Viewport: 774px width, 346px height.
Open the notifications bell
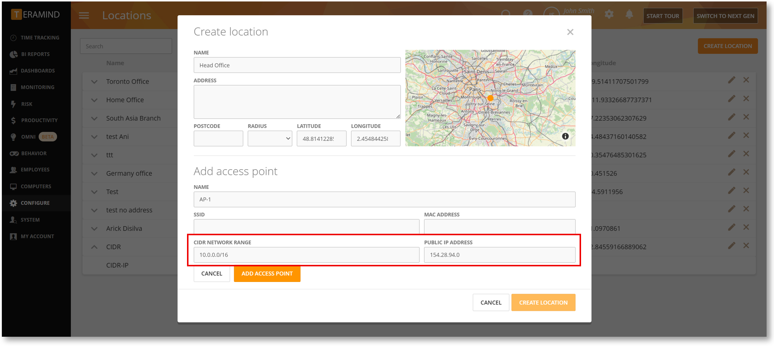[629, 14]
